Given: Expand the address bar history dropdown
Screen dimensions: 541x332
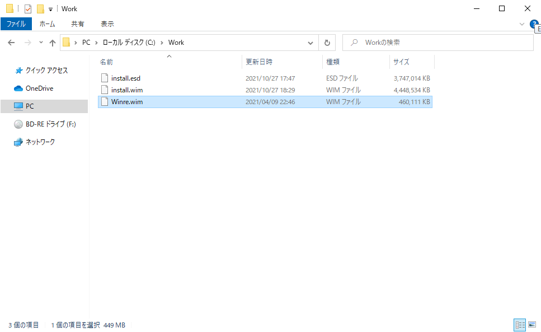Looking at the screenshot, I should pos(310,42).
